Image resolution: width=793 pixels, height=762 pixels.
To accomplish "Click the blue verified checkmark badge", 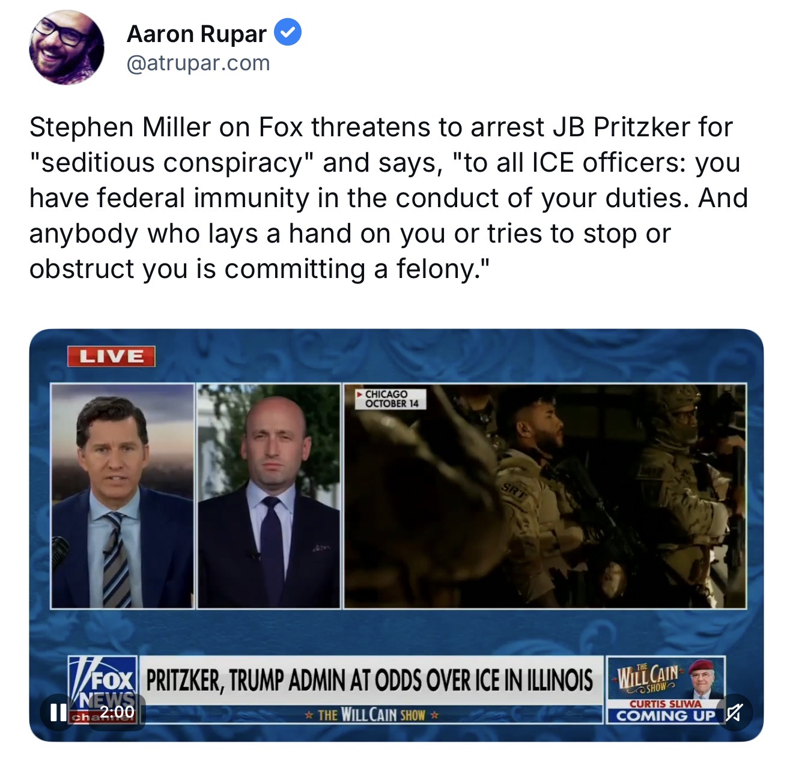I will 288,33.
